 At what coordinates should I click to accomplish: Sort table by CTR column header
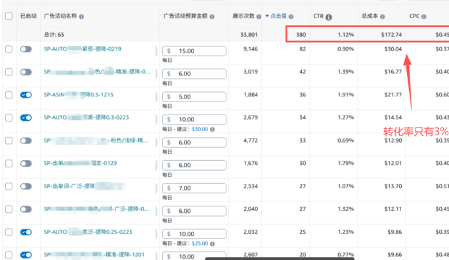[318, 16]
